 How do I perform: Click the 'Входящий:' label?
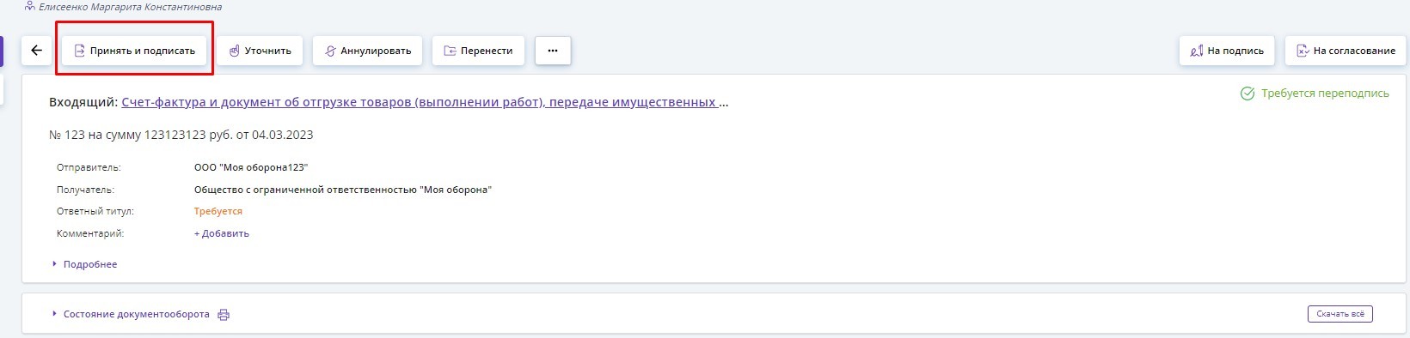(x=83, y=102)
